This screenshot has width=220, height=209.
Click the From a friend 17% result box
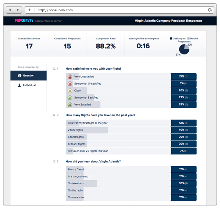tap(184, 169)
